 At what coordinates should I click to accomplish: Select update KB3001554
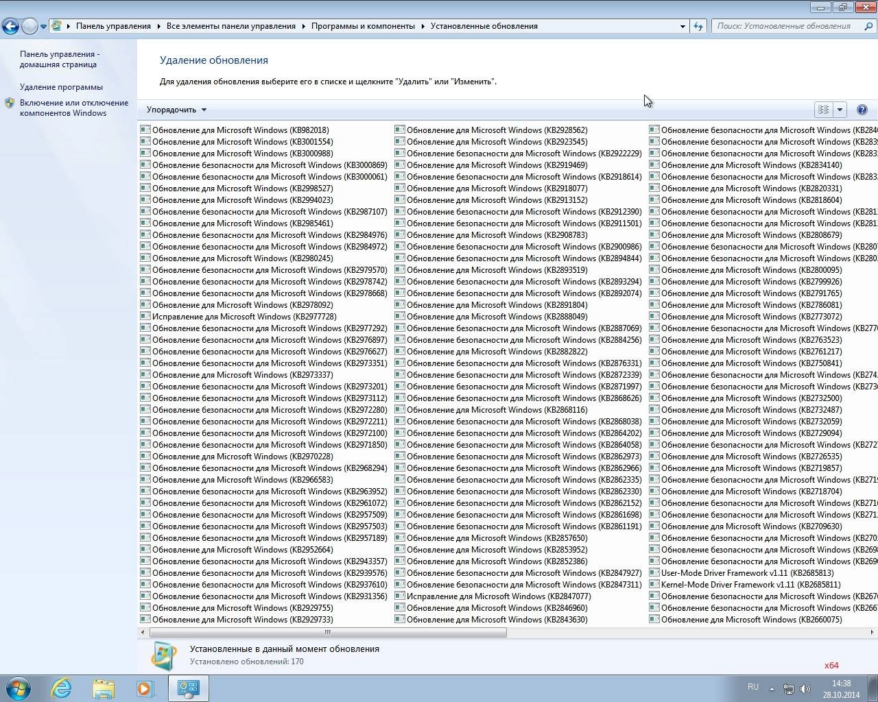pyautogui.click(x=237, y=141)
